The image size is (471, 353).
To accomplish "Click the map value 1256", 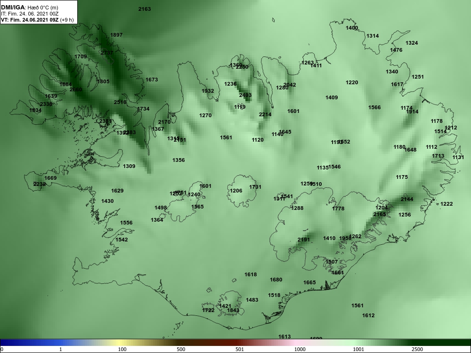I will point(405,215).
